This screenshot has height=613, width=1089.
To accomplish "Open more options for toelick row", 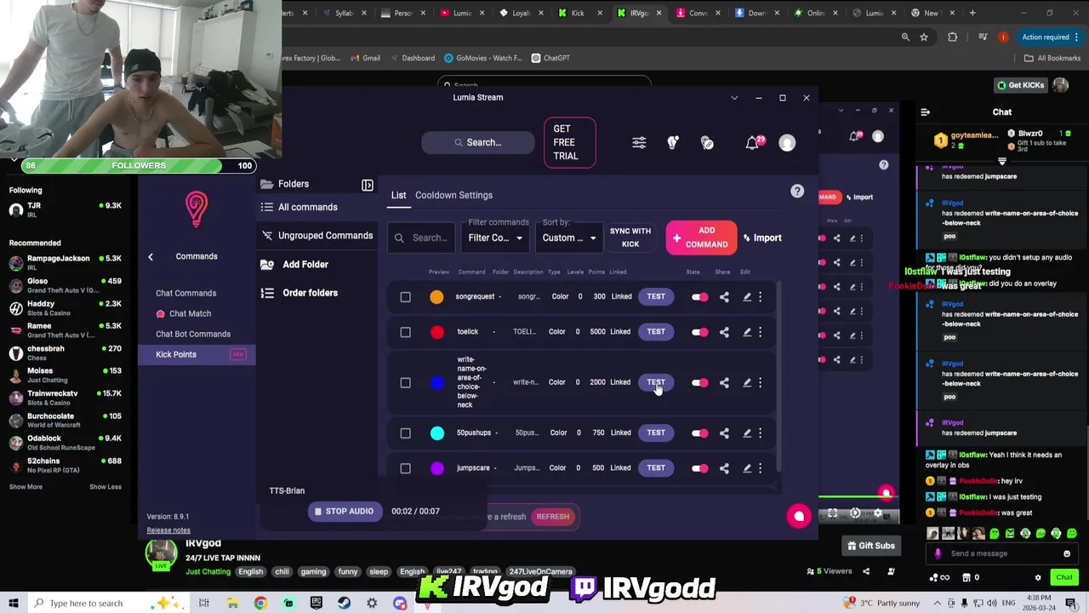I will [761, 332].
